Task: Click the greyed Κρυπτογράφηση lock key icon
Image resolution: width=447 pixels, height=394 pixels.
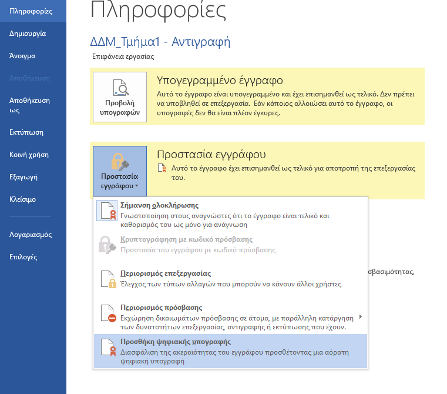Action: 107,245
